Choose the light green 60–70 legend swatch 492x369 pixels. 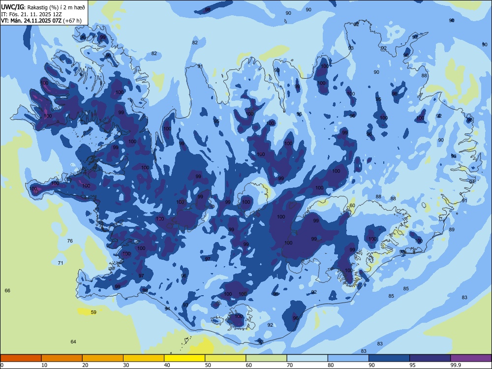point(266,358)
